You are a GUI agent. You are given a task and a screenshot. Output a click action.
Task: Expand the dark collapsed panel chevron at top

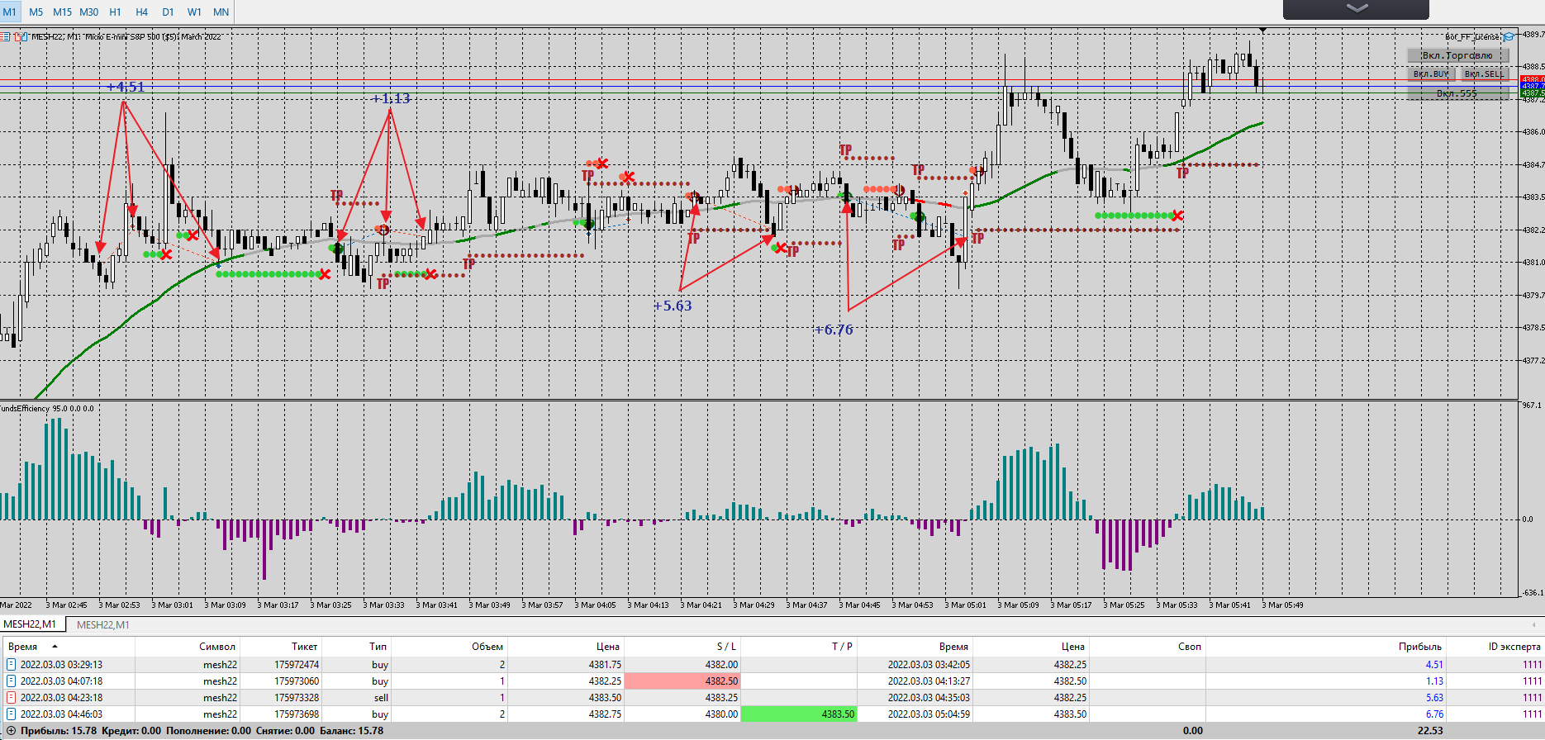[x=1356, y=9]
